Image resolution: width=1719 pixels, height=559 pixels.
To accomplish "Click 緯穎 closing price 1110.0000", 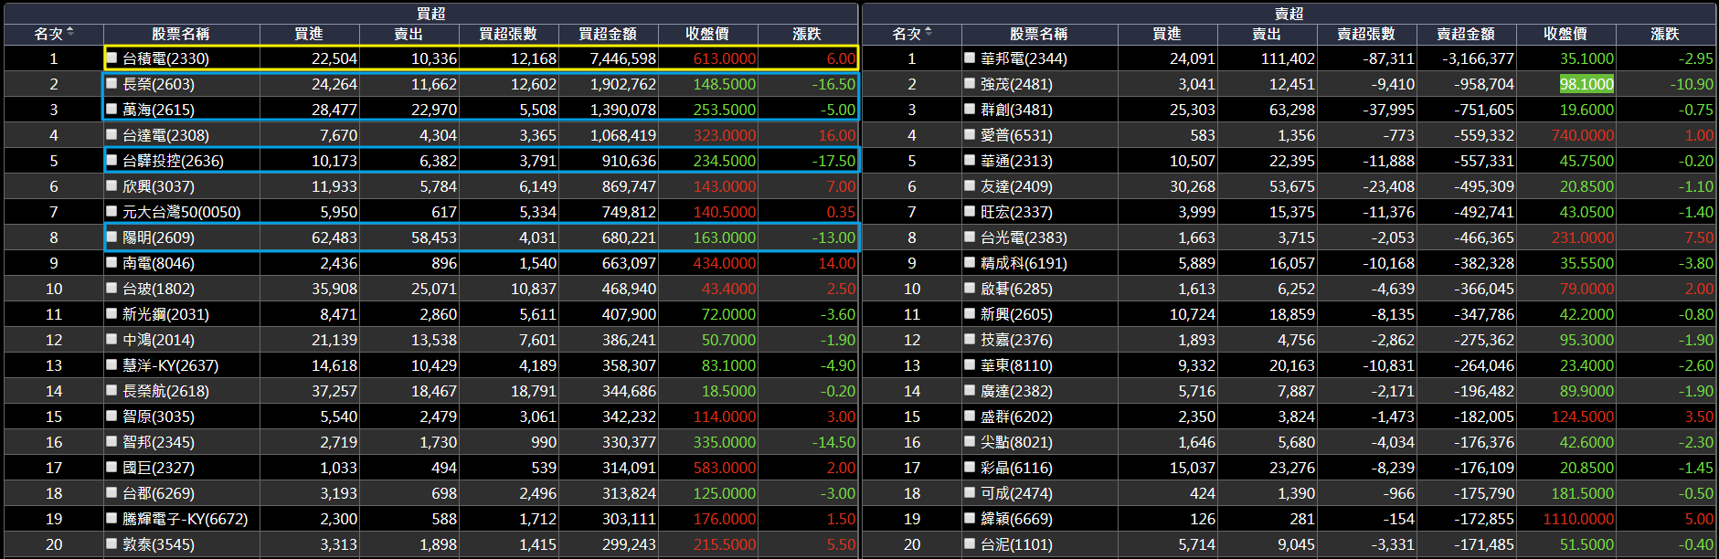I will point(1578,519).
